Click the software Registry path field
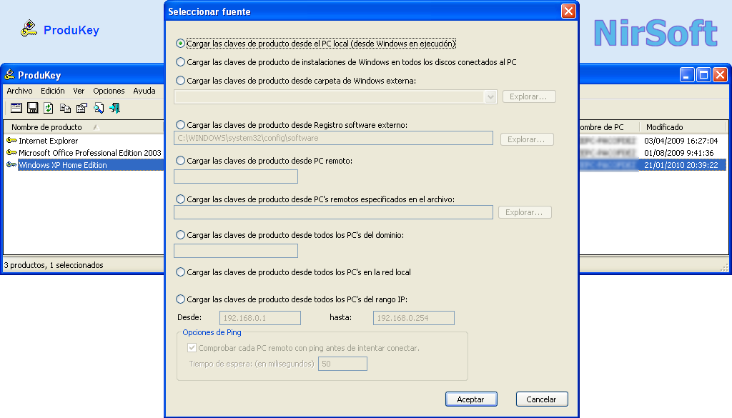Viewport: 732px width, 418px height. click(333, 138)
